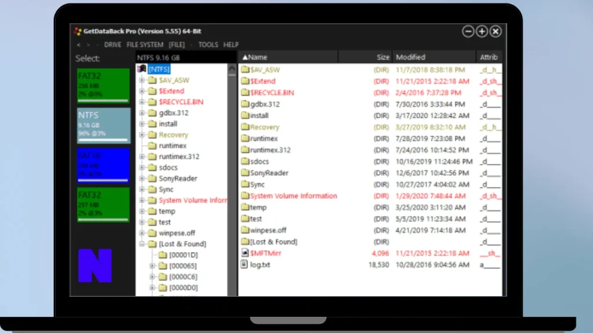Screen dimensions: 593x333
Task: Expand [000065] tree subfolder
Action: (152, 266)
